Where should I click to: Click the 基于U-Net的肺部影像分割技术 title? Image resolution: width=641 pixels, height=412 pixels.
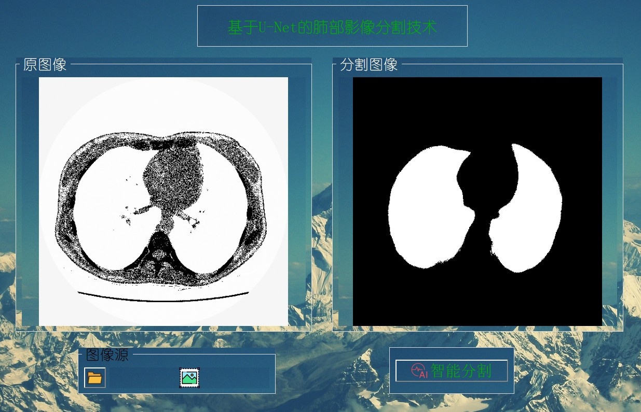pos(333,26)
